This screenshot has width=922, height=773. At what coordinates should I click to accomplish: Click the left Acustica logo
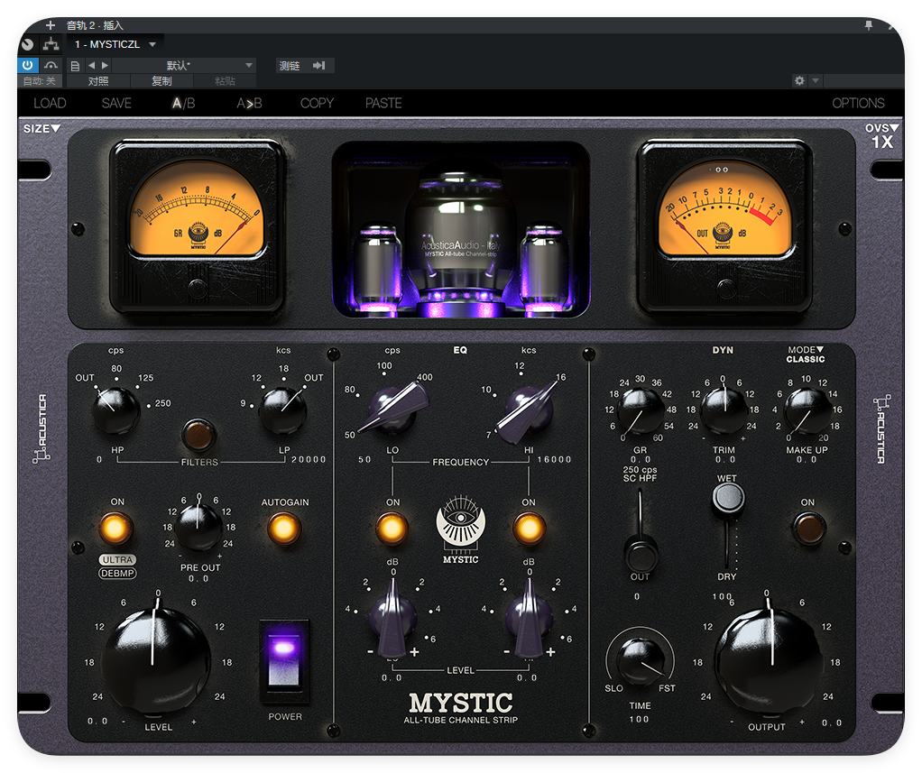41,428
